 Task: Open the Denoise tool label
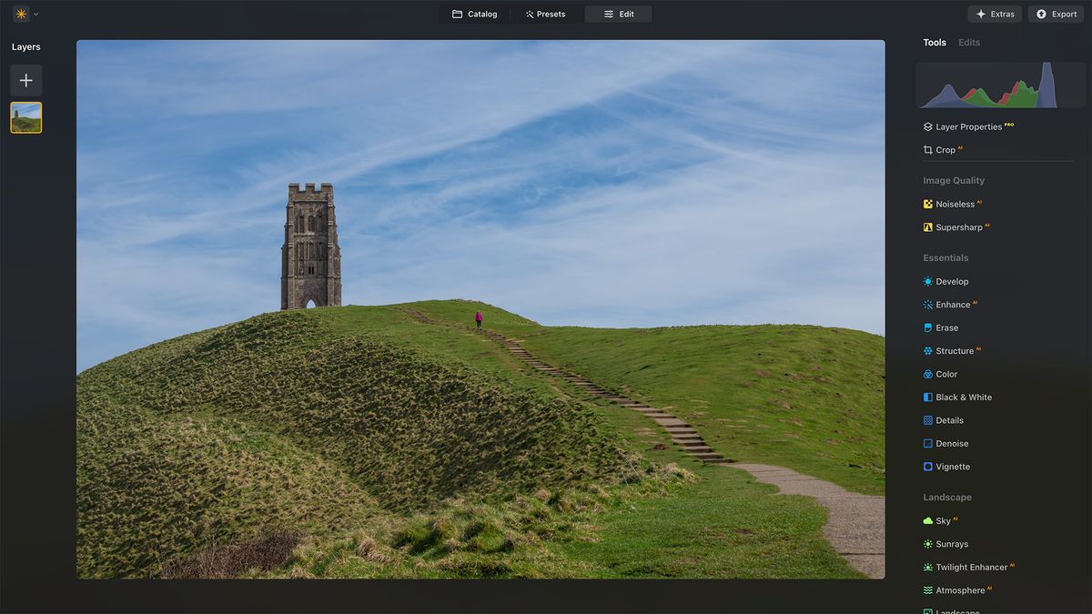[x=952, y=444]
